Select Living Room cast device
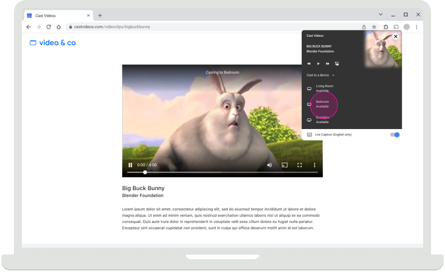Screen dimensions: 445x272 coord(324,88)
